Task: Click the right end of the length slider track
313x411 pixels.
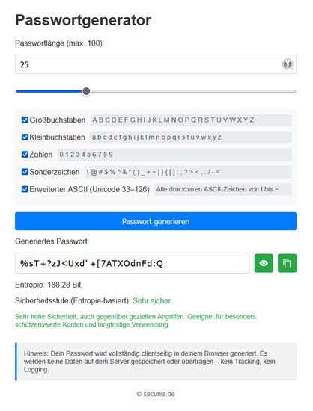Action: (x=294, y=91)
